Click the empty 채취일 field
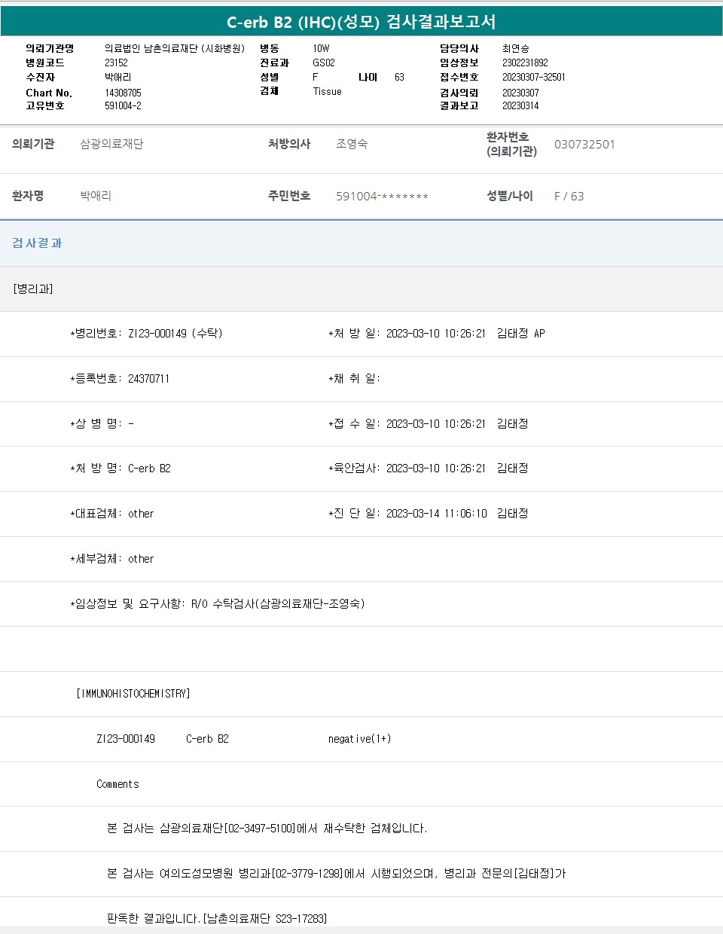The image size is (723, 934). [x=422, y=378]
